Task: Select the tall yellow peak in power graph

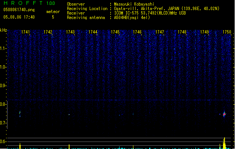Action: click(x=224, y=143)
